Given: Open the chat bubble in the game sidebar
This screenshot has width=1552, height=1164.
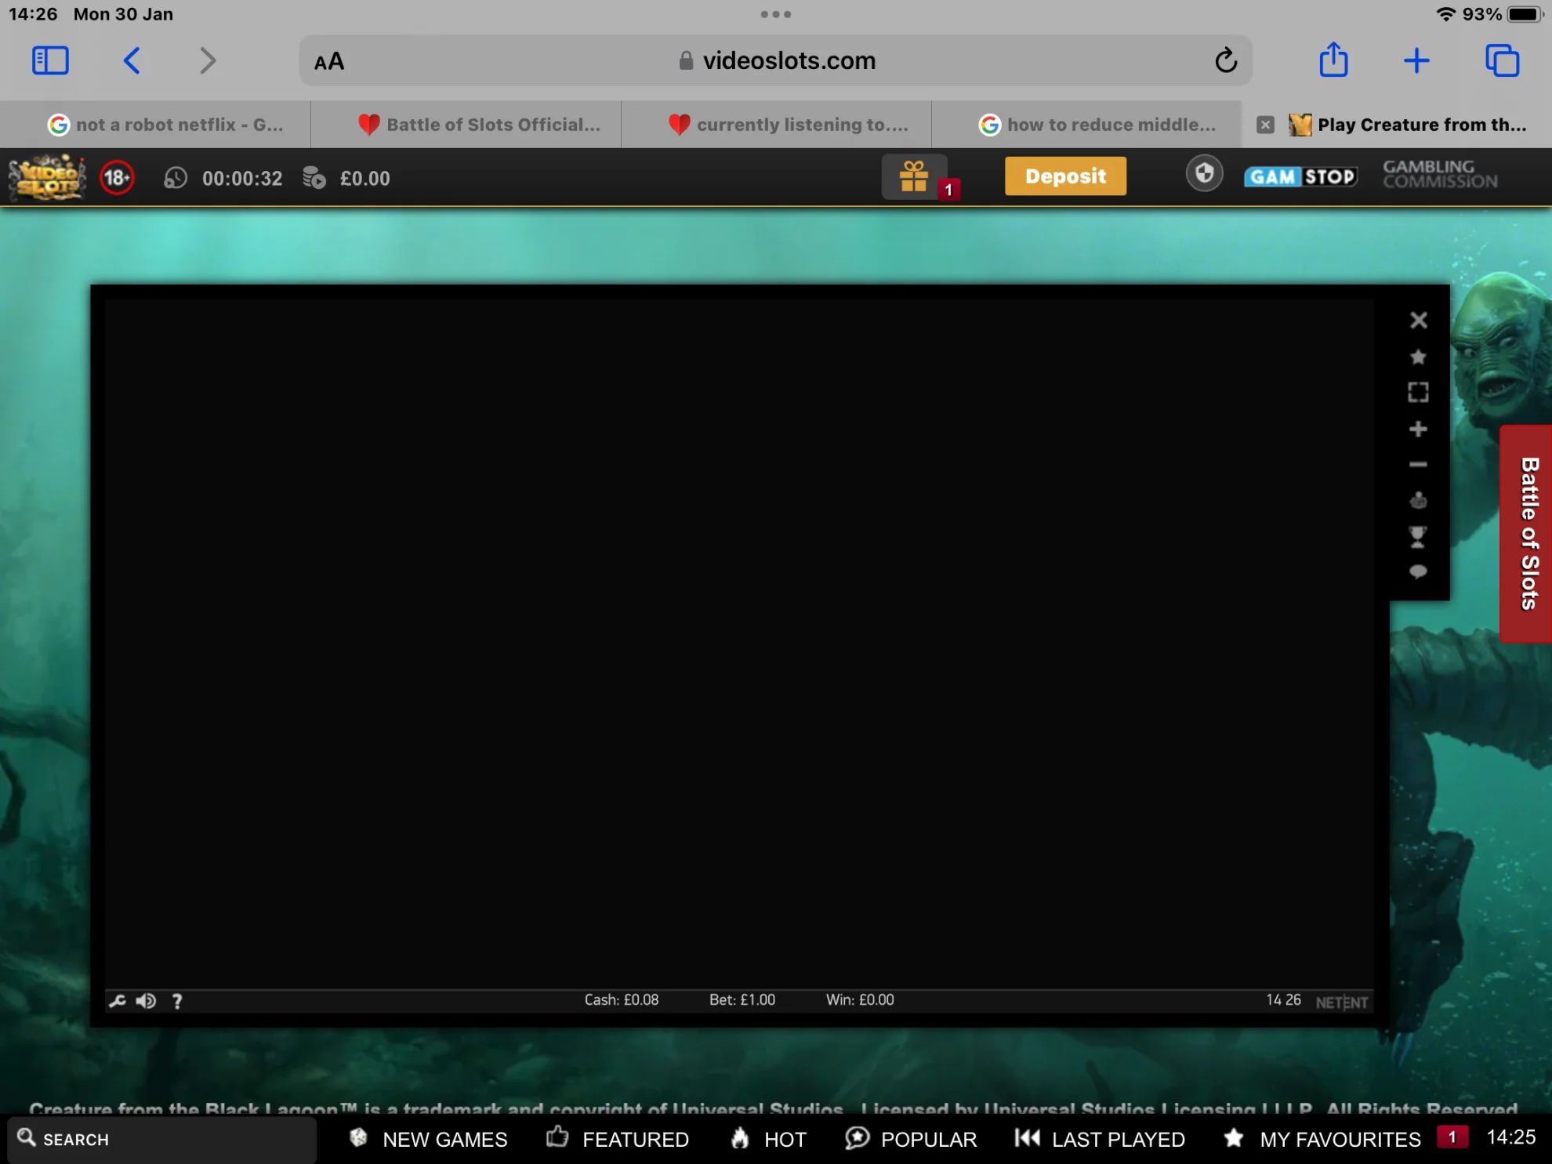Looking at the screenshot, I should click(1418, 572).
